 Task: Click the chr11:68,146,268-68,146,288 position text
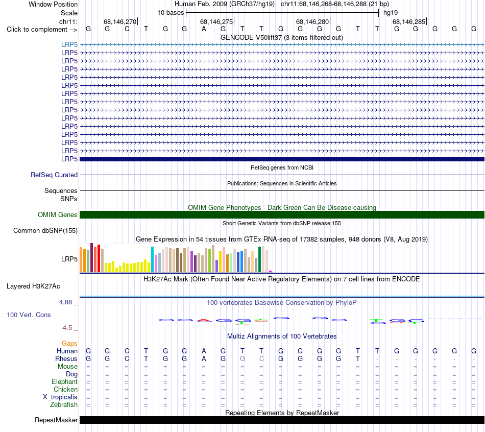pyautogui.click(x=335, y=4)
